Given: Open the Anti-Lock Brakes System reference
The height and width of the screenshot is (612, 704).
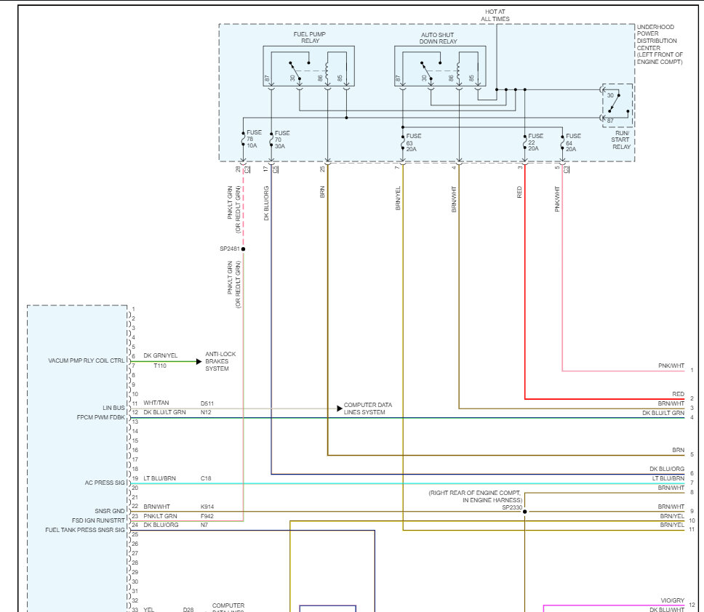Looking at the screenshot, I should 220,361.
